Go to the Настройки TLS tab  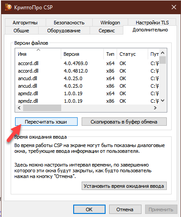tap(152, 23)
